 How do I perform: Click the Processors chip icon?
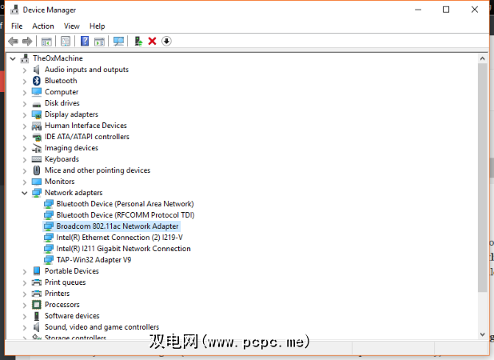[x=37, y=305]
